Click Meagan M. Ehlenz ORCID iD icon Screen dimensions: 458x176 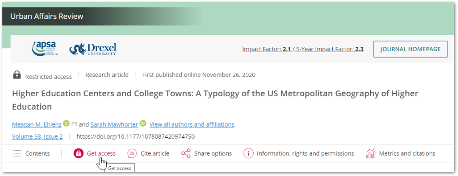point(66,123)
